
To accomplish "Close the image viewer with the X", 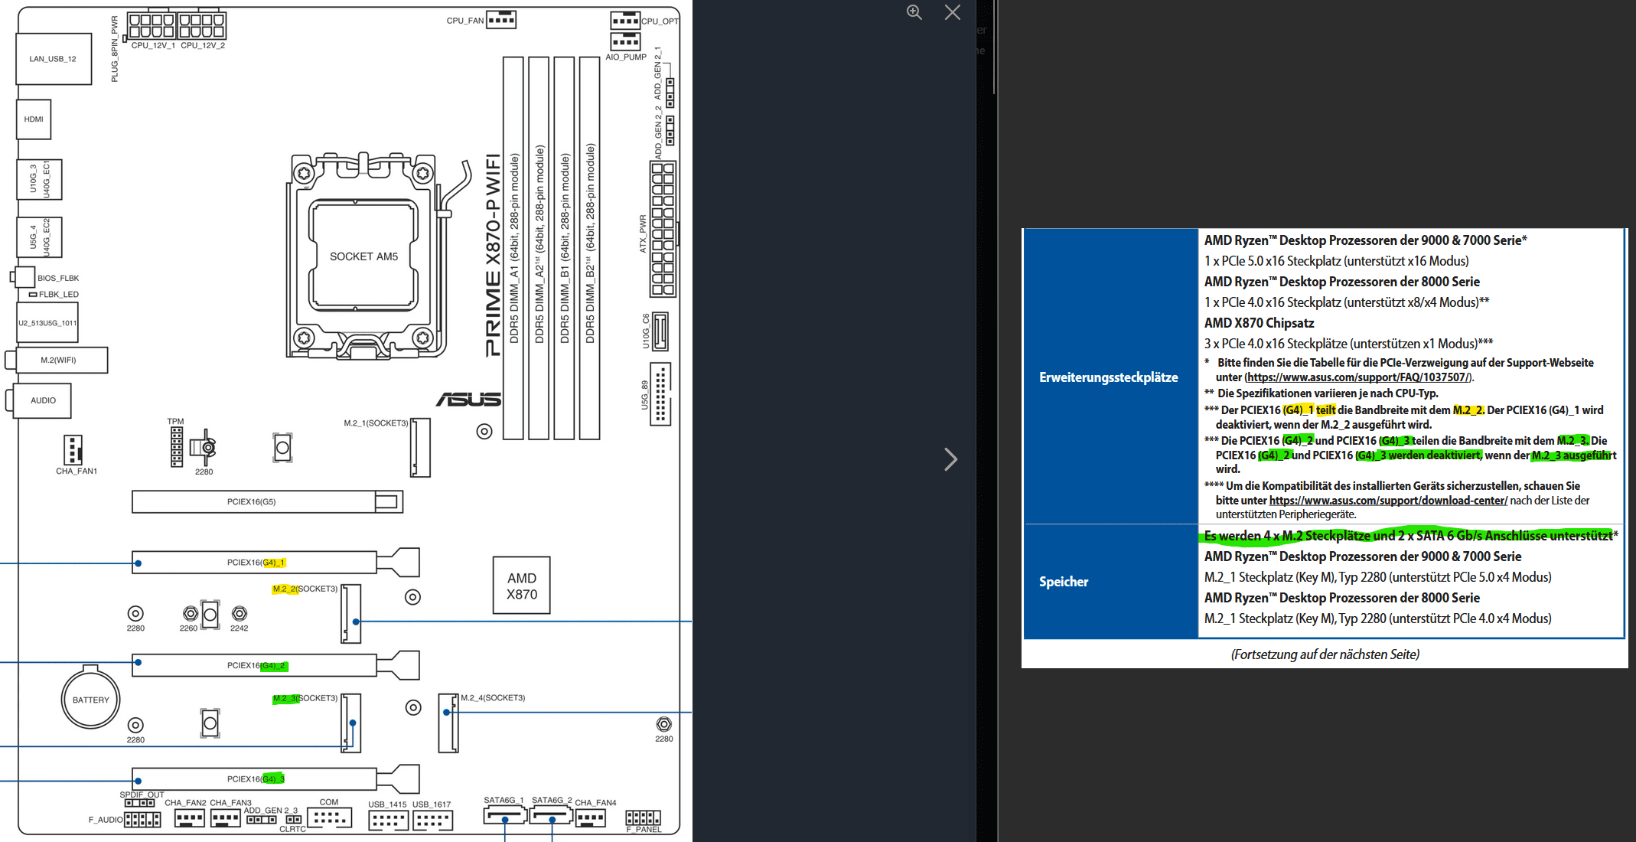I will (x=952, y=12).
